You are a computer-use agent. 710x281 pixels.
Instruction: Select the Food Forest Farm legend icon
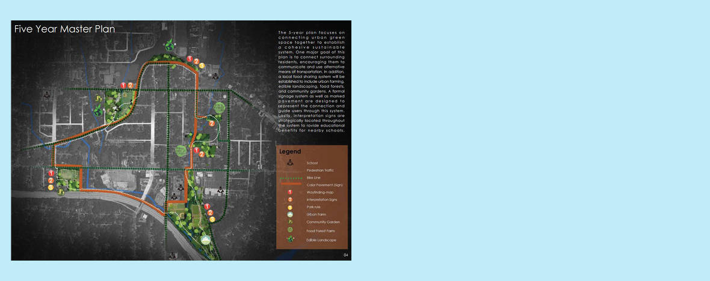290,231
